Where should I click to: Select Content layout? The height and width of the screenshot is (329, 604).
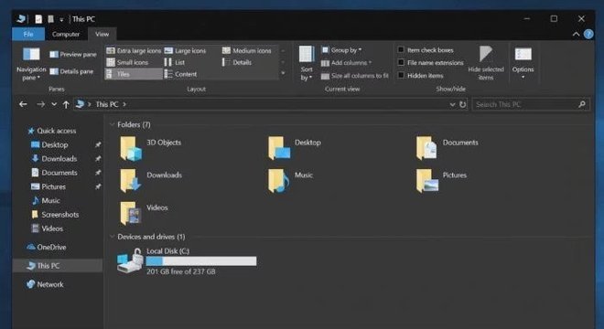pyautogui.click(x=180, y=74)
